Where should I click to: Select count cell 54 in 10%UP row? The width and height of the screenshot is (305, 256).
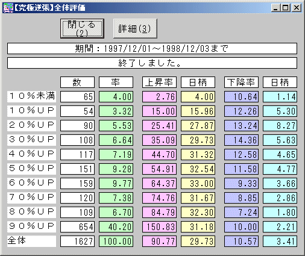(x=77, y=111)
